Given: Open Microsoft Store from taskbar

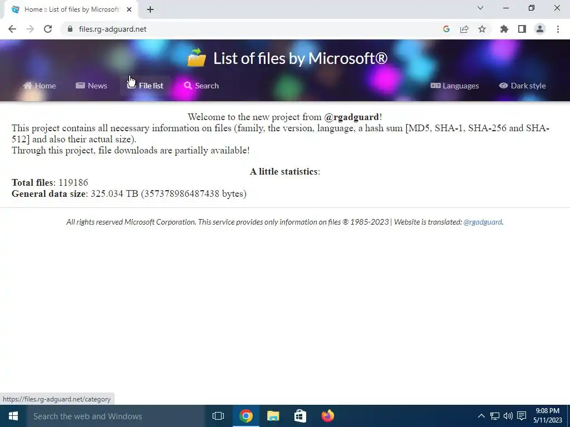Looking at the screenshot, I should tap(300, 416).
